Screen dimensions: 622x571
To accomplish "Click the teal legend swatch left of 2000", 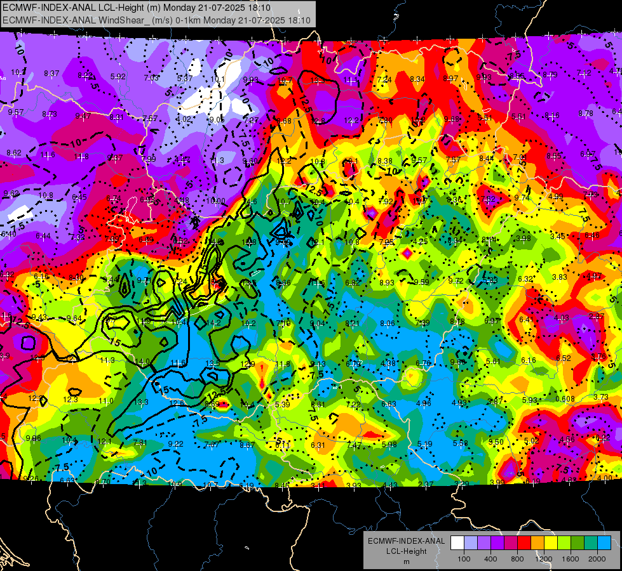I will 591,543.
